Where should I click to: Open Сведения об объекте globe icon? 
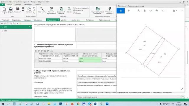click(x=61, y=9)
